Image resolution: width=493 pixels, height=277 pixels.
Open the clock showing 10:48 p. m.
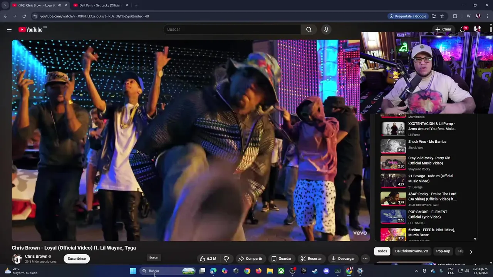point(480,271)
